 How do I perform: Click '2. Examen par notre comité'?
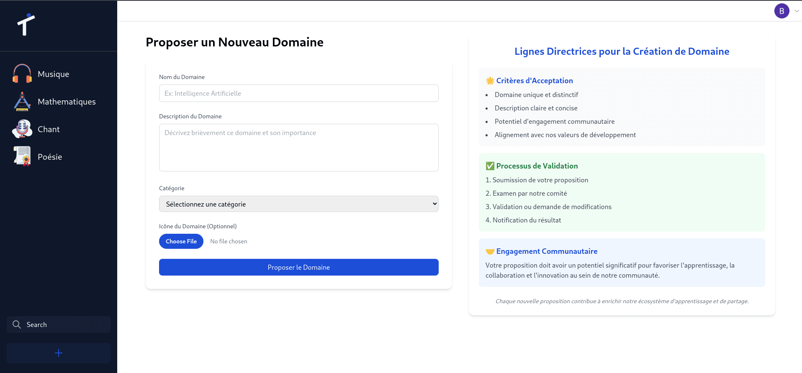(x=526, y=194)
